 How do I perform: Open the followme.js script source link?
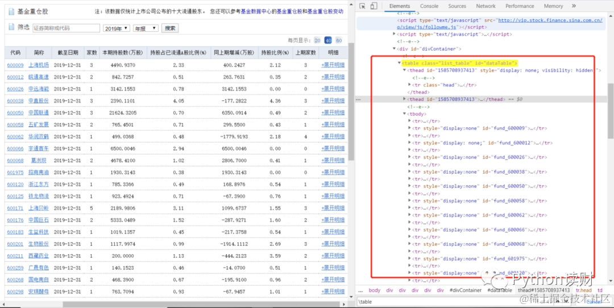[x=500, y=23]
